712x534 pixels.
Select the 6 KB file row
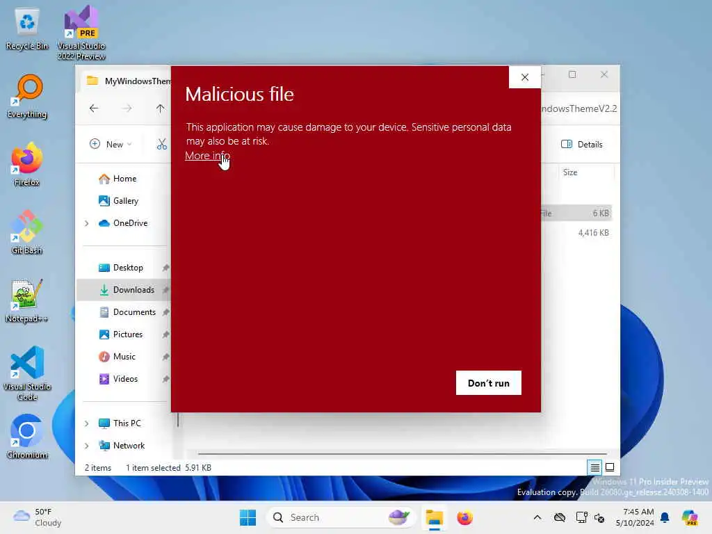point(576,213)
